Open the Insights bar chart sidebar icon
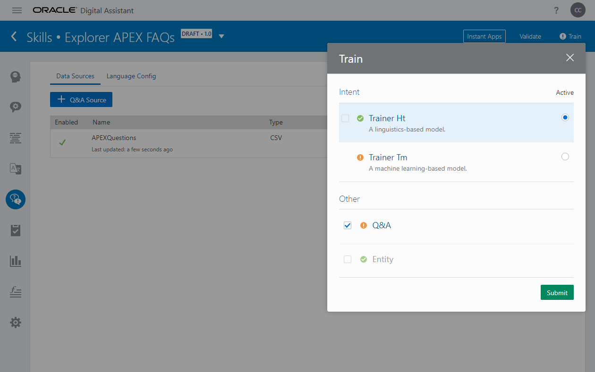 click(16, 261)
